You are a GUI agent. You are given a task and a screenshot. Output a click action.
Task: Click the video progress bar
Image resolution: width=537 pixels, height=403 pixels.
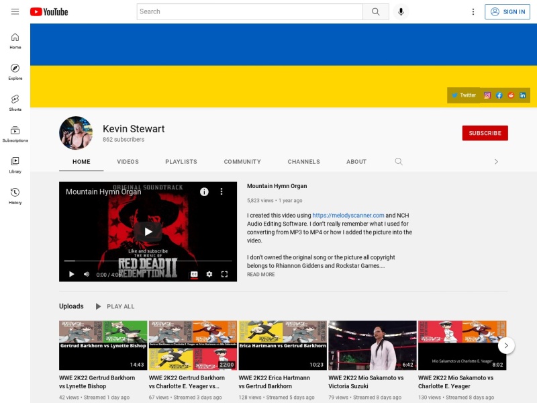(x=148, y=261)
